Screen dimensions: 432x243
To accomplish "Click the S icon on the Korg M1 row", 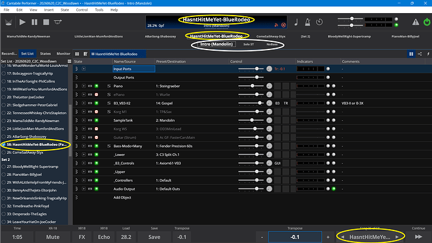I will (x=109, y=111).
